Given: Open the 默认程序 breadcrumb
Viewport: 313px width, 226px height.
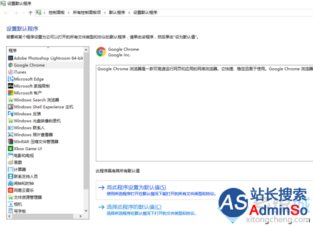Looking at the screenshot, I should pyautogui.click(x=117, y=13).
